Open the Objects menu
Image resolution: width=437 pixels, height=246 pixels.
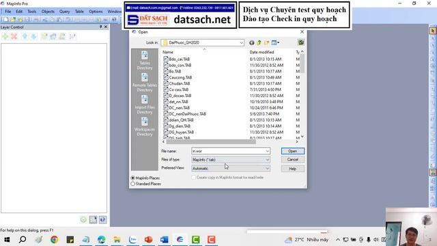coord(48,12)
